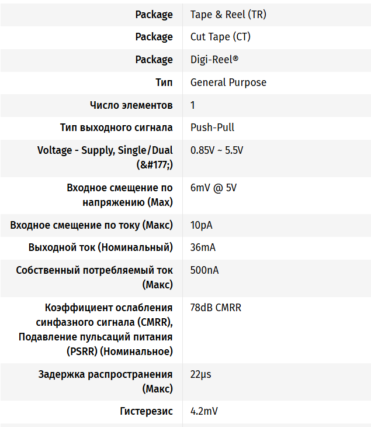Click the Voltage - Supply, Single/Dual label
This screenshot has height=427, width=371.
[x=105, y=150]
